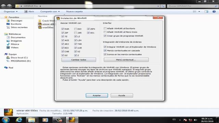Open Escritorio in the navigation pane
The height and width of the screenshot is (123, 219).
pyautogui.click(x=16, y=24)
